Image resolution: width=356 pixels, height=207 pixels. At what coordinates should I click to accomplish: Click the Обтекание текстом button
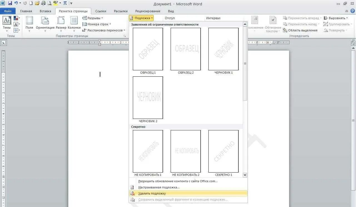tap(273, 24)
